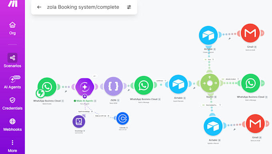Image resolution: width=272 pixels, height=154 pixels.
Task: Add module after WhatsApp following already booked filter
Action: tap(262, 83)
